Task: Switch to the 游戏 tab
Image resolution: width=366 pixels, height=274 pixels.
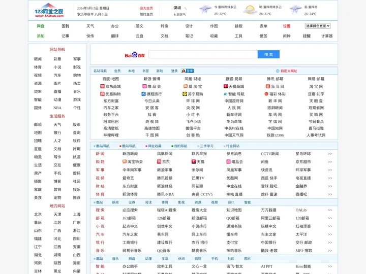Action: pyautogui.click(x=160, y=71)
